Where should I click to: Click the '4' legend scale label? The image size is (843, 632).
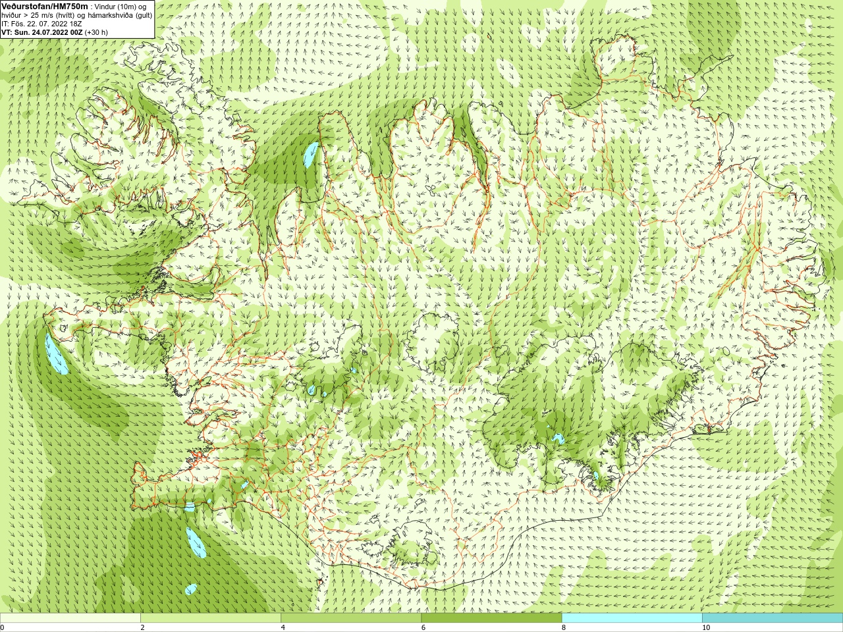coord(283,627)
